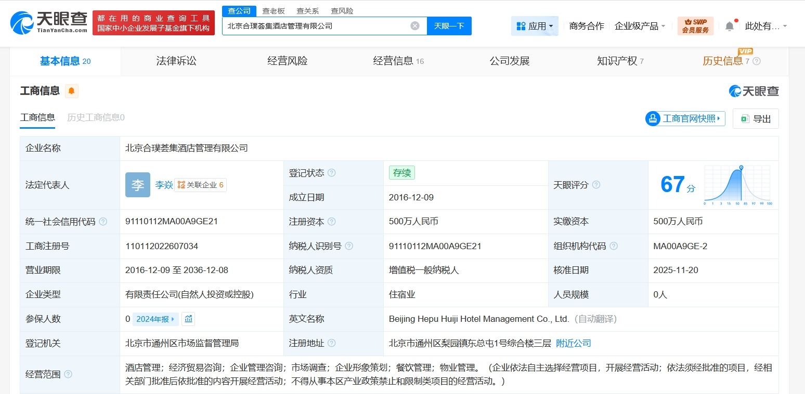Open notifications via the bell icon
The image size is (805, 394).
point(730,24)
